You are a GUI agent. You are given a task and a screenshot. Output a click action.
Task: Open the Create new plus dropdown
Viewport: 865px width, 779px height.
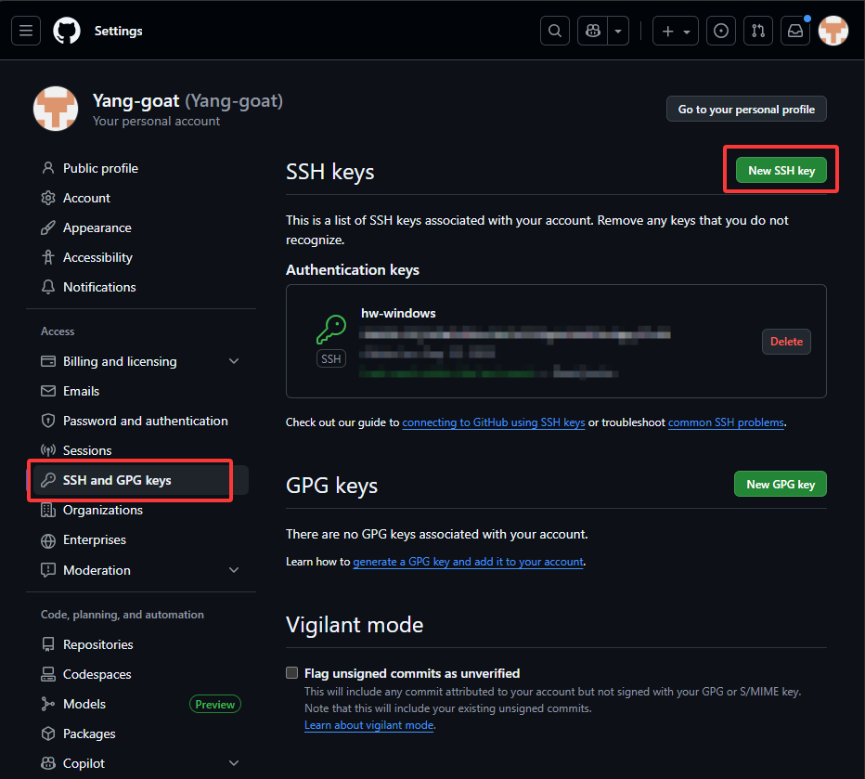675,31
